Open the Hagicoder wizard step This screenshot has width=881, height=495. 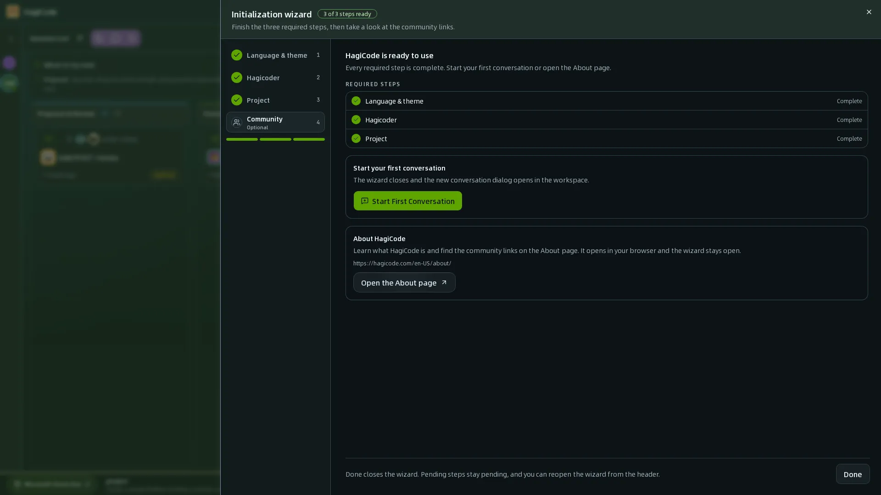(275, 77)
